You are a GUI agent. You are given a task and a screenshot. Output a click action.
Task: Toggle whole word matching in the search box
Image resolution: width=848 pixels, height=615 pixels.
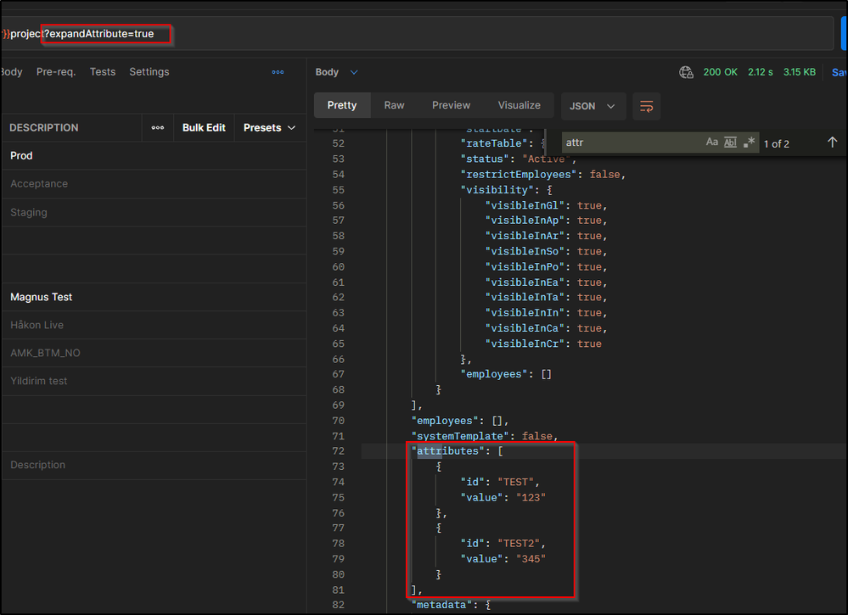[x=730, y=143]
